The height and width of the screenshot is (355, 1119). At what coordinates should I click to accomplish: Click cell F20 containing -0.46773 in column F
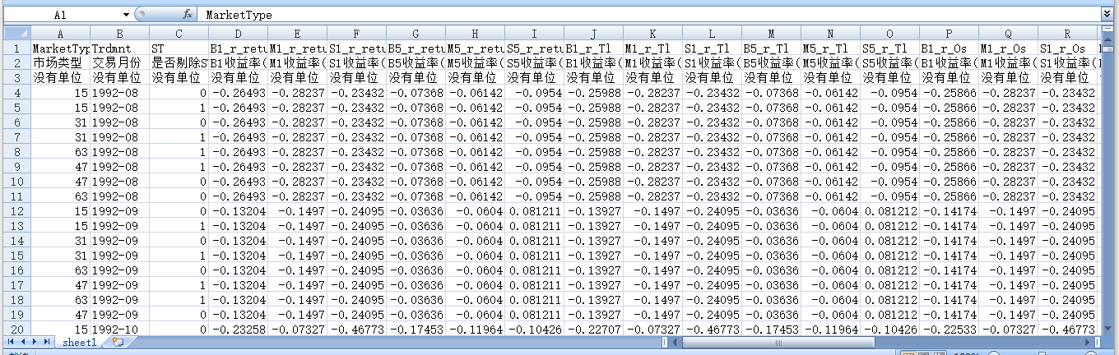coord(356,329)
